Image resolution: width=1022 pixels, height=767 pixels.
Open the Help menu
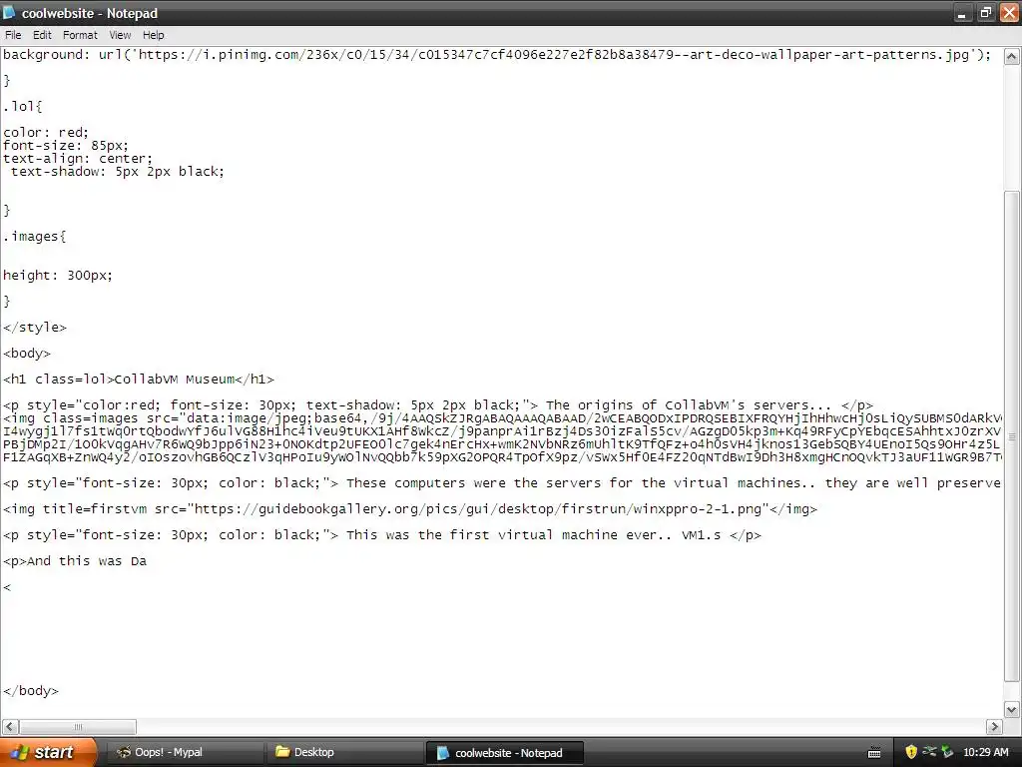click(153, 35)
